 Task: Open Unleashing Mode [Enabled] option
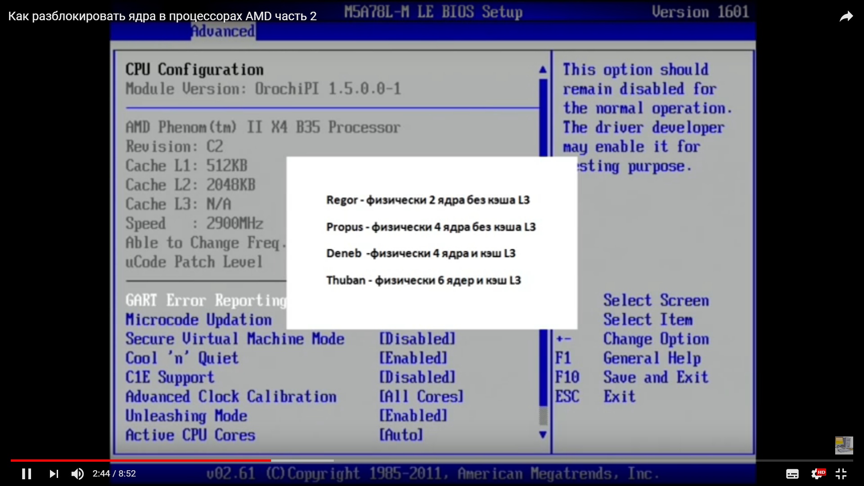(413, 416)
